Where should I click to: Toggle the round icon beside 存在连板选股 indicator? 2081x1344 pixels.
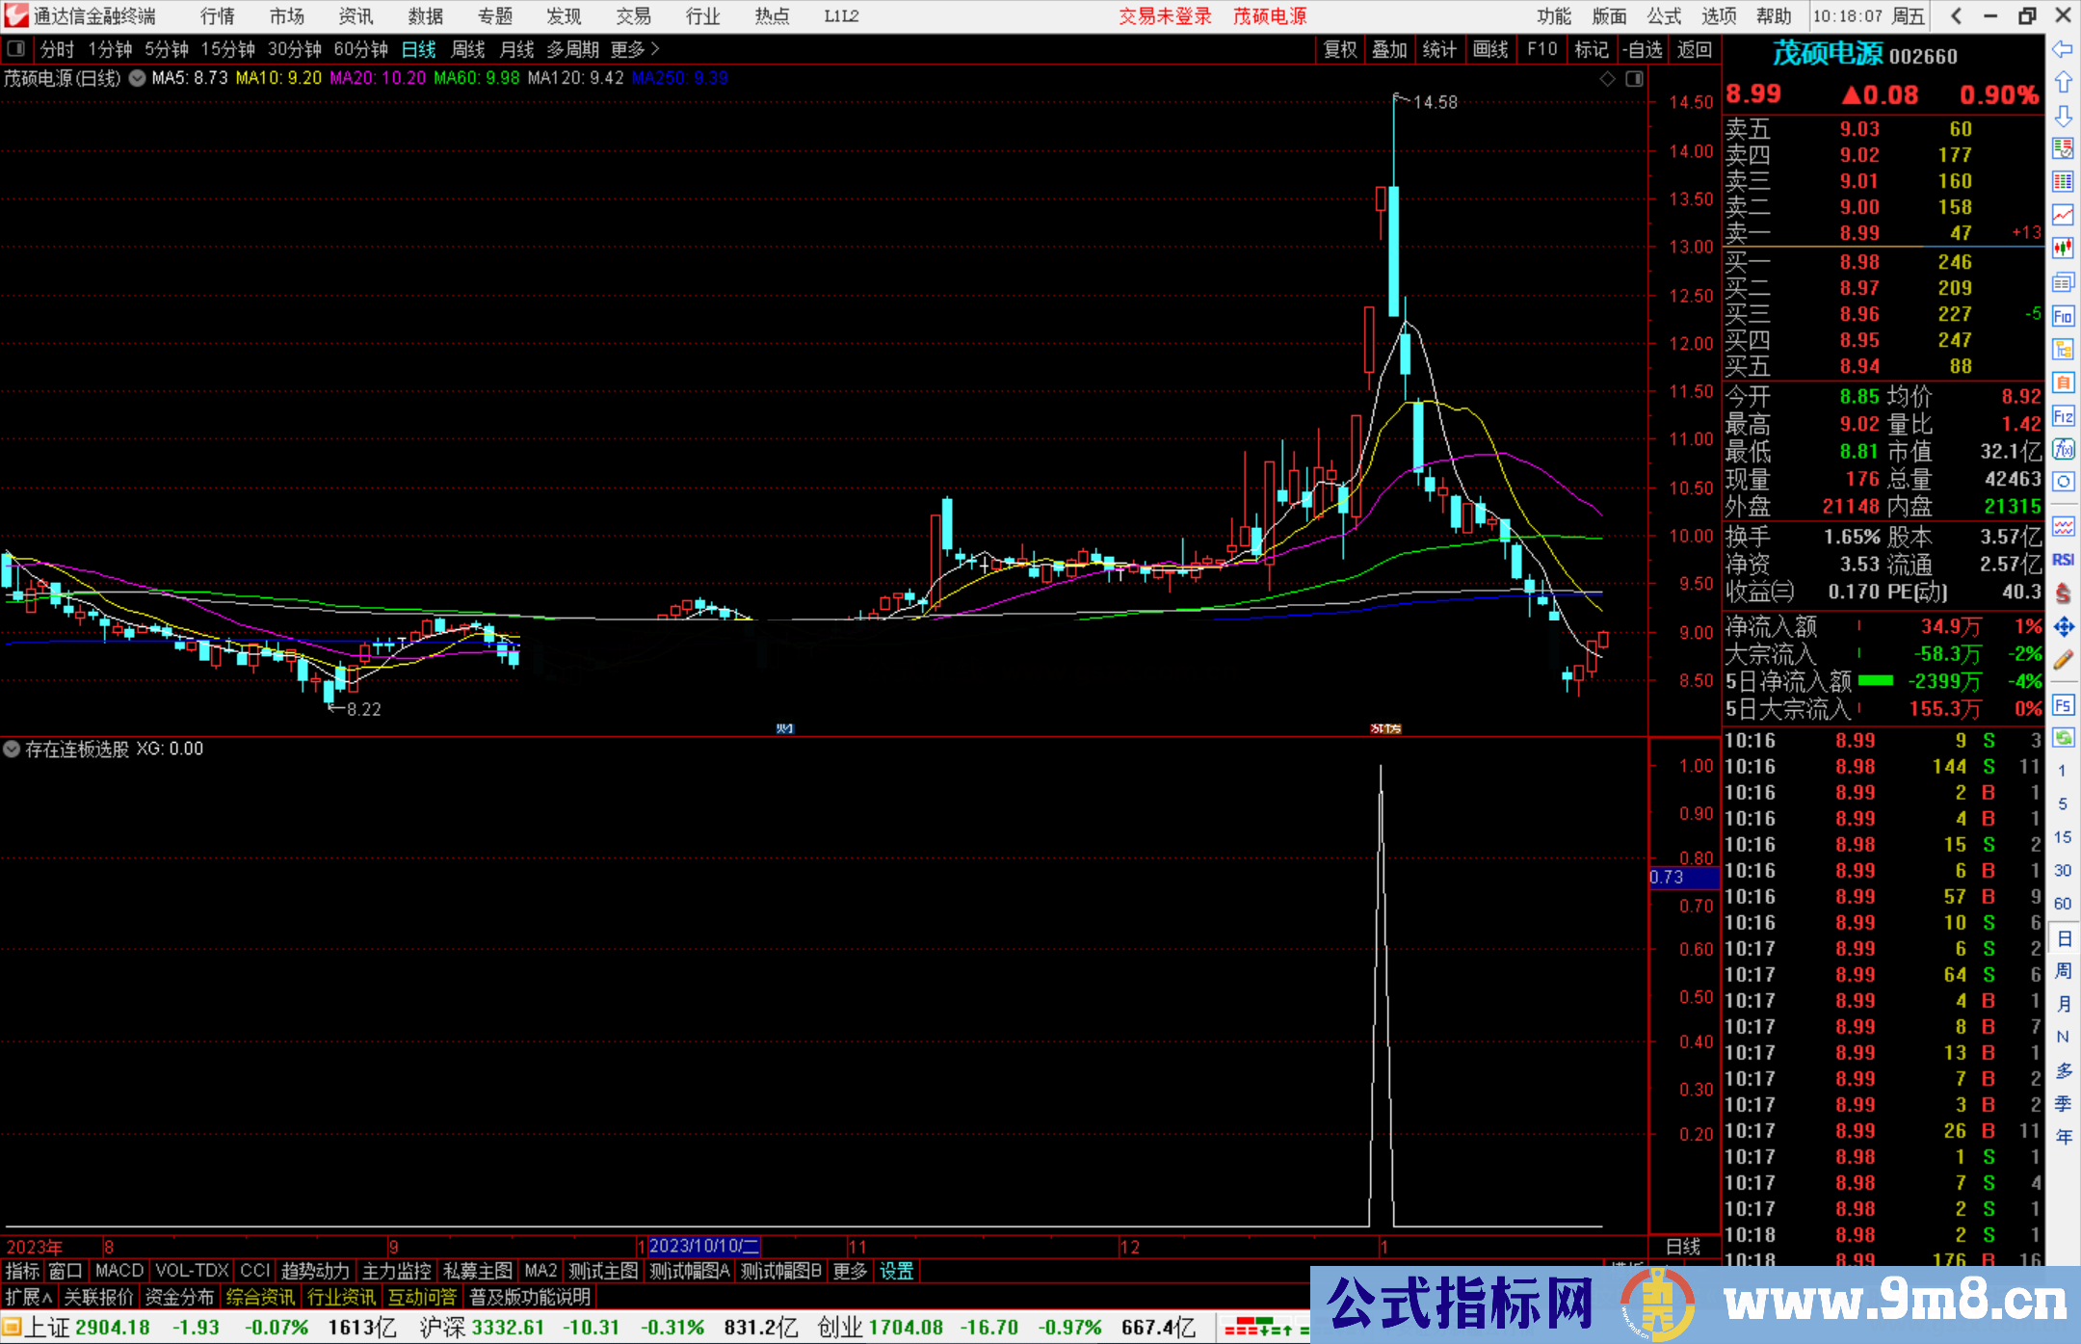[12, 749]
